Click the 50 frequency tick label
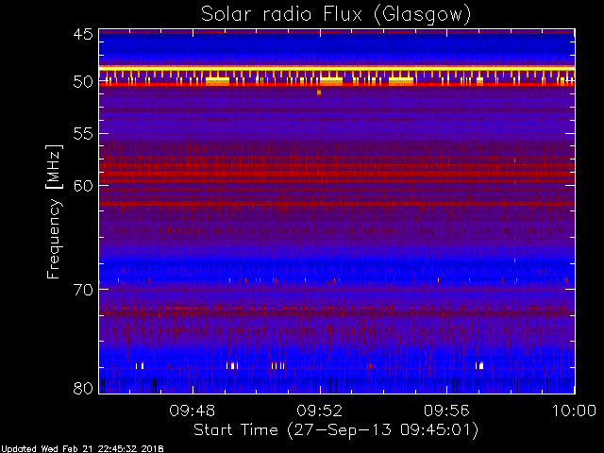Image resolution: width=604 pixels, height=453 pixels. point(83,82)
